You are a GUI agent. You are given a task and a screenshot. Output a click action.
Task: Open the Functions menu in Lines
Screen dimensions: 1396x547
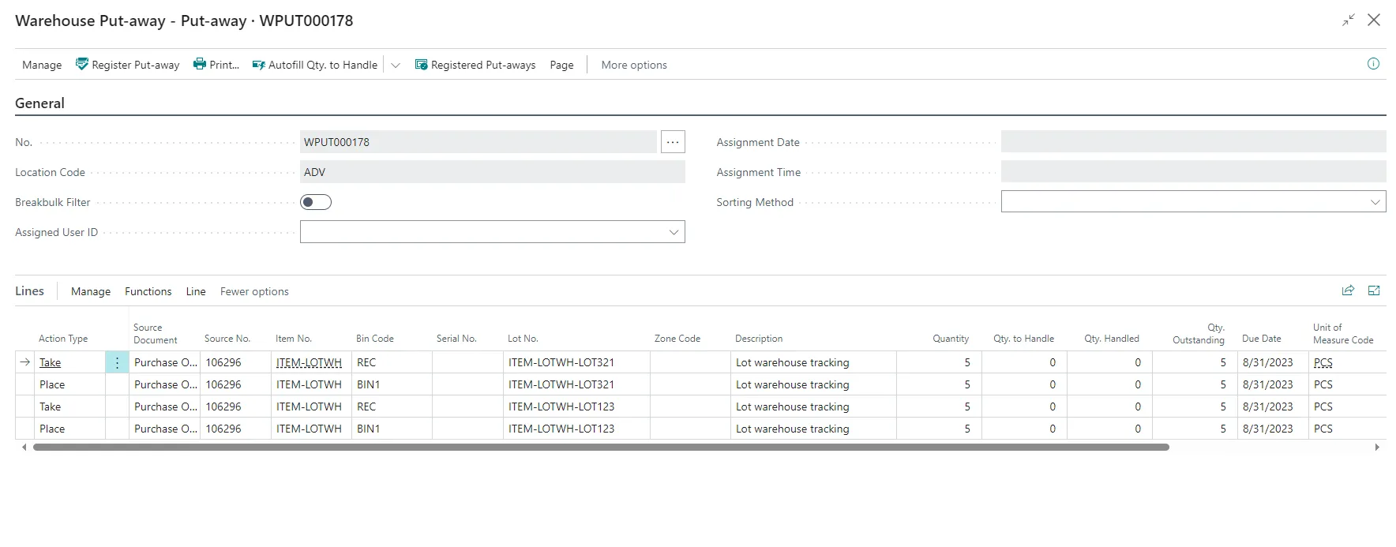(x=148, y=291)
